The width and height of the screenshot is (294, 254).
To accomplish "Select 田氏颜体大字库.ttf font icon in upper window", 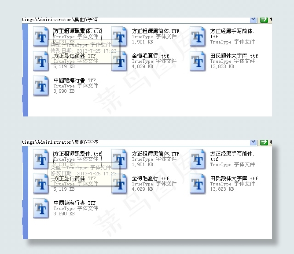I will (x=198, y=61).
